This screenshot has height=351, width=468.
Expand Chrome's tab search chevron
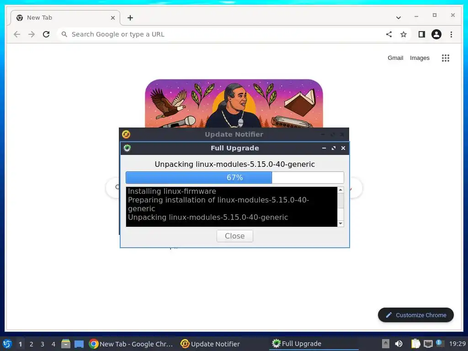click(398, 18)
